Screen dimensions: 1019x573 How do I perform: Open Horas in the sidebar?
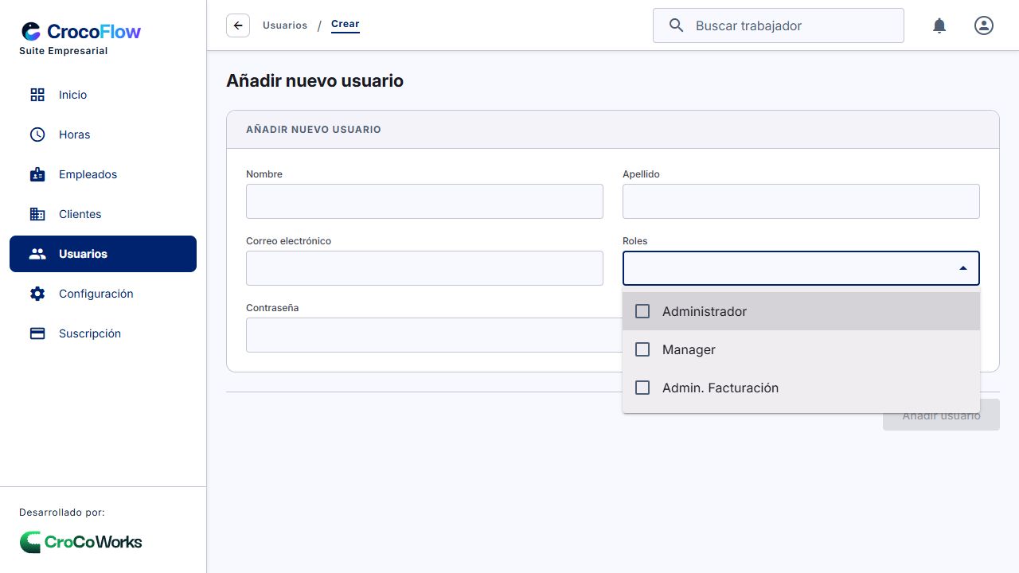click(x=103, y=134)
